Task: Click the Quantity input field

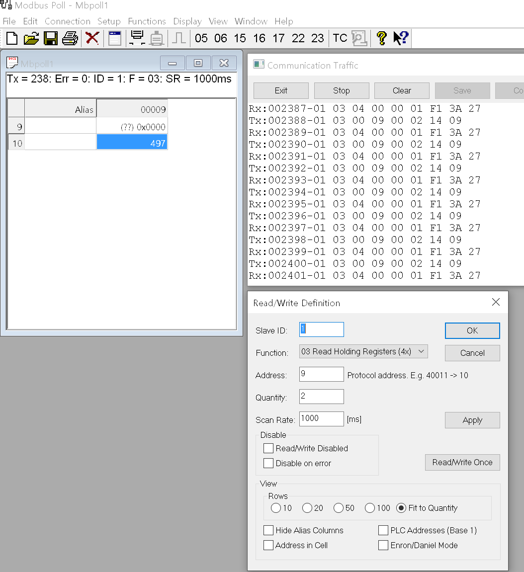Action: point(322,397)
